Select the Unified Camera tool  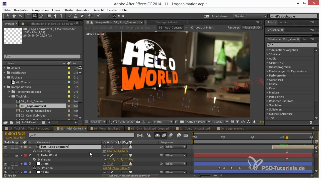coord(35,16)
